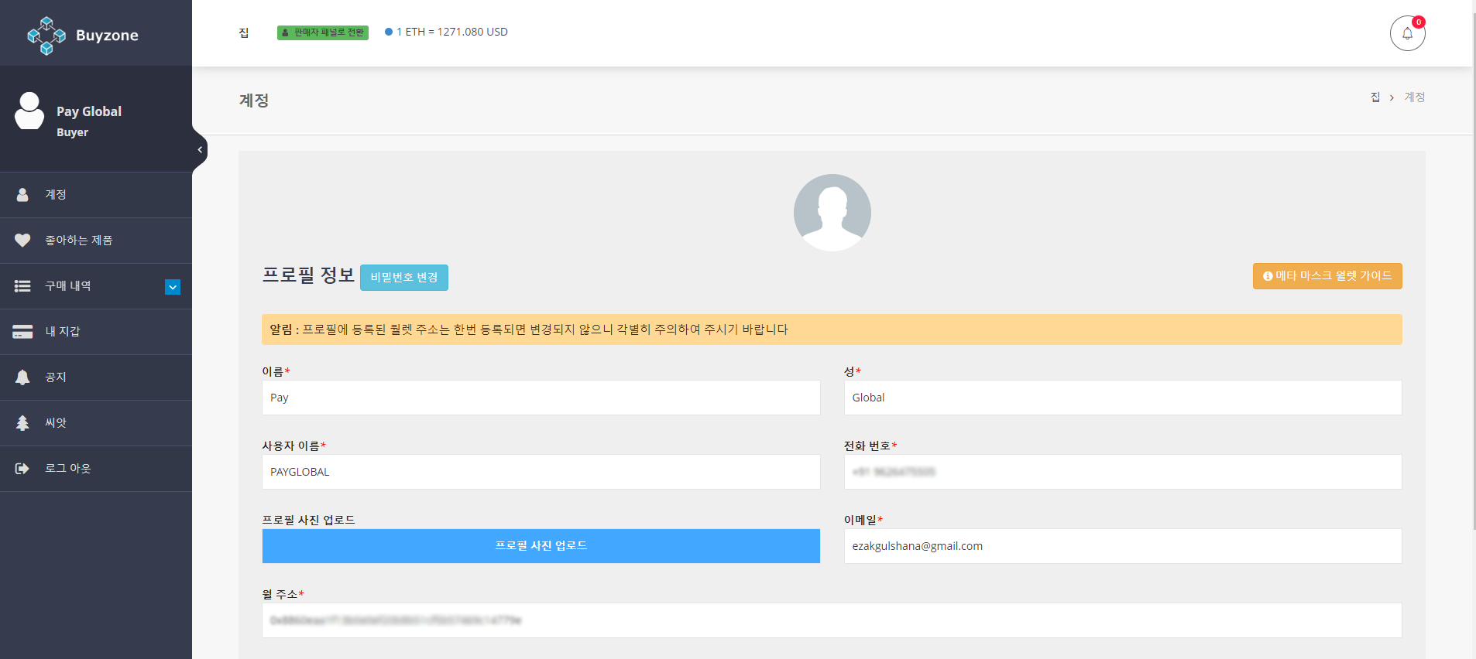Expand the 구매 내역 dropdown arrow
The image size is (1476, 659).
[x=173, y=287]
